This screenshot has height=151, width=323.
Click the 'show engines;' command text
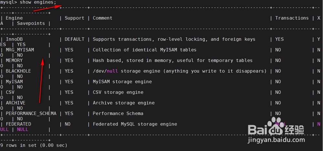38,3
